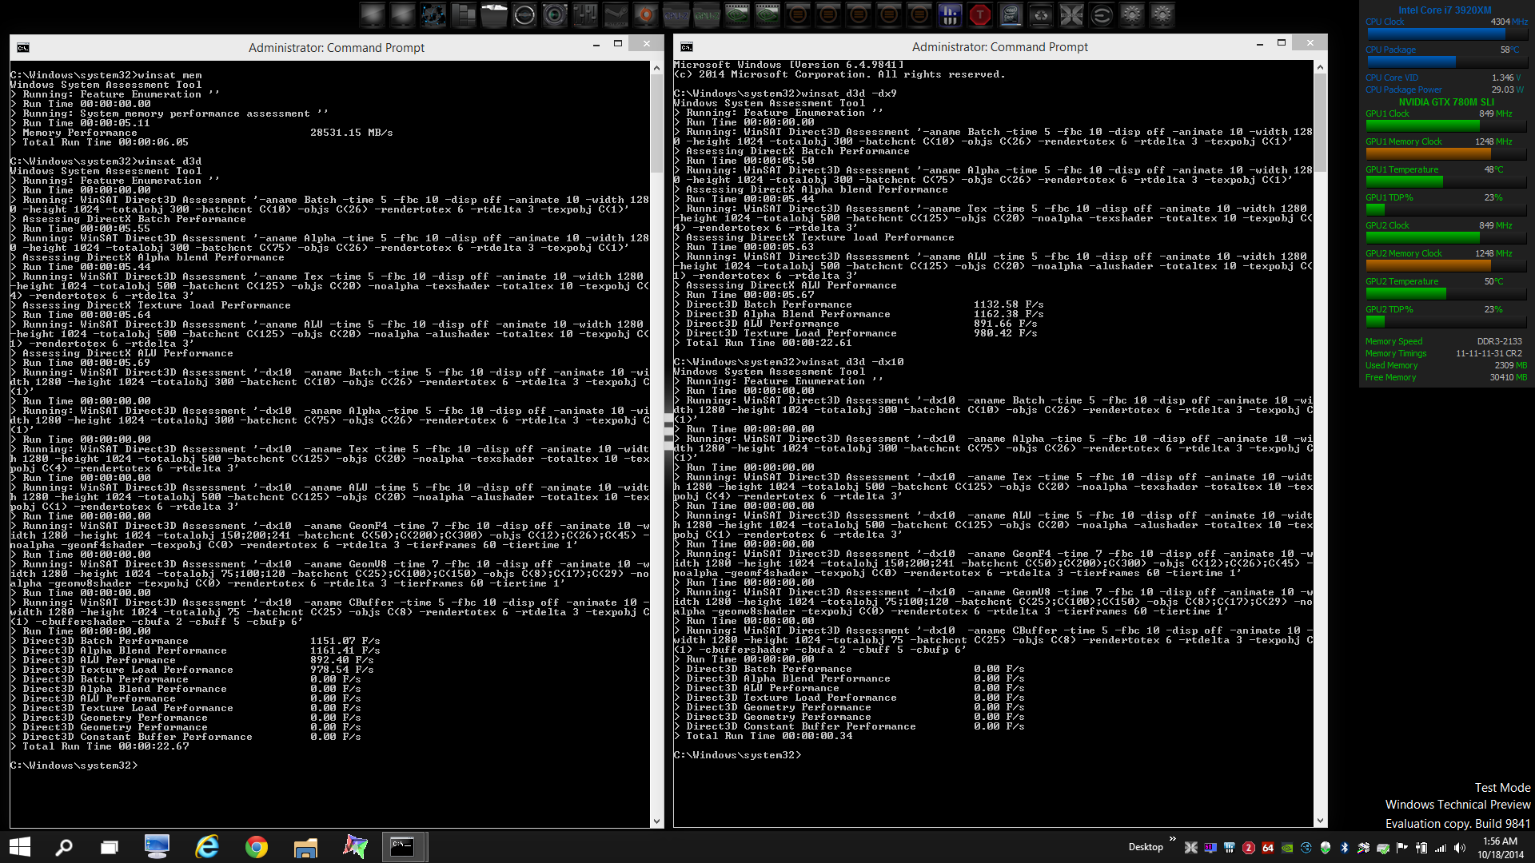Launch GPU-Z from the top dock
The width and height of the screenshot is (1535, 863).
(x=707, y=15)
